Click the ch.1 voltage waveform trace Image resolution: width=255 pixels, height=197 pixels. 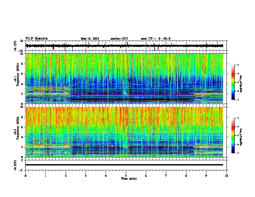124,46
